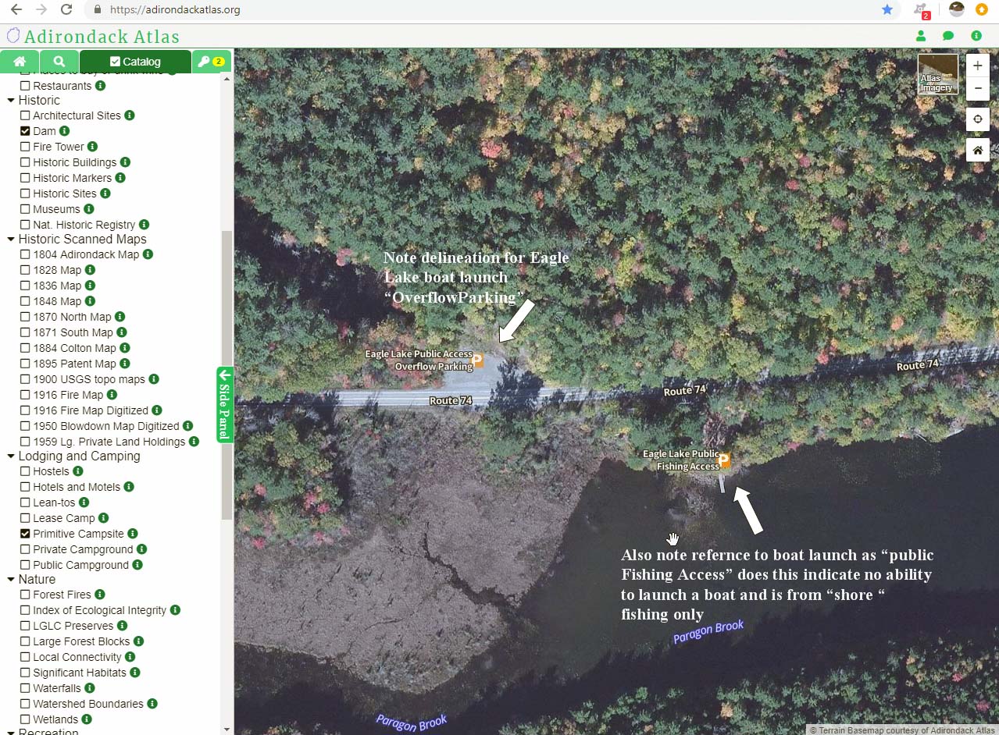The image size is (999, 735).
Task: Open the Atlas Imagery basemap thumbnail
Action: pyautogui.click(x=937, y=74)
